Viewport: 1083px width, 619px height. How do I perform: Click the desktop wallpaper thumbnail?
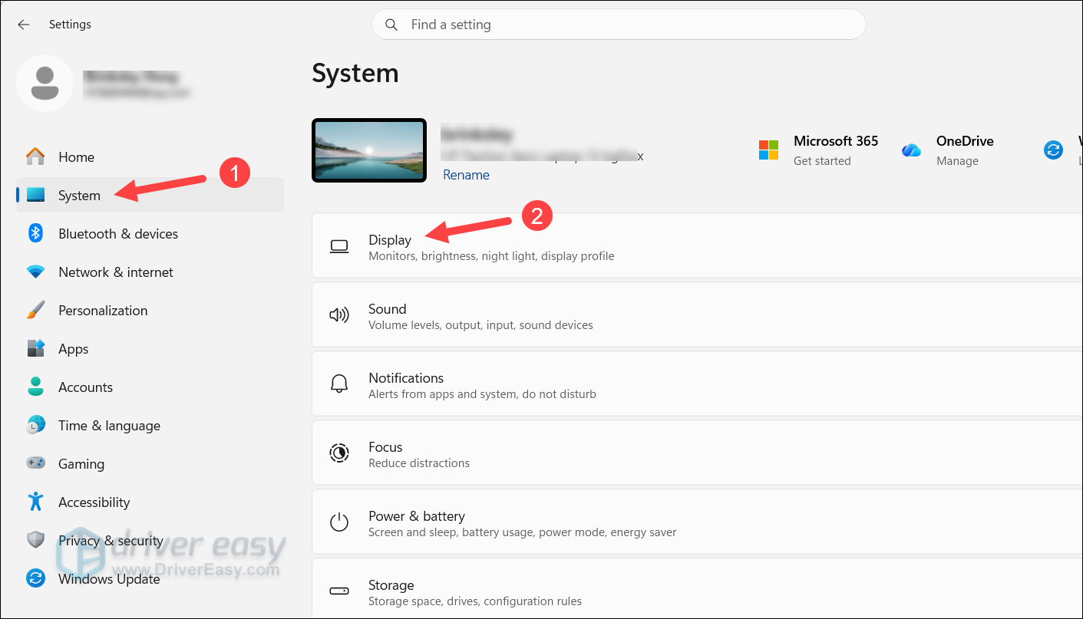click(x=369, y=150)
